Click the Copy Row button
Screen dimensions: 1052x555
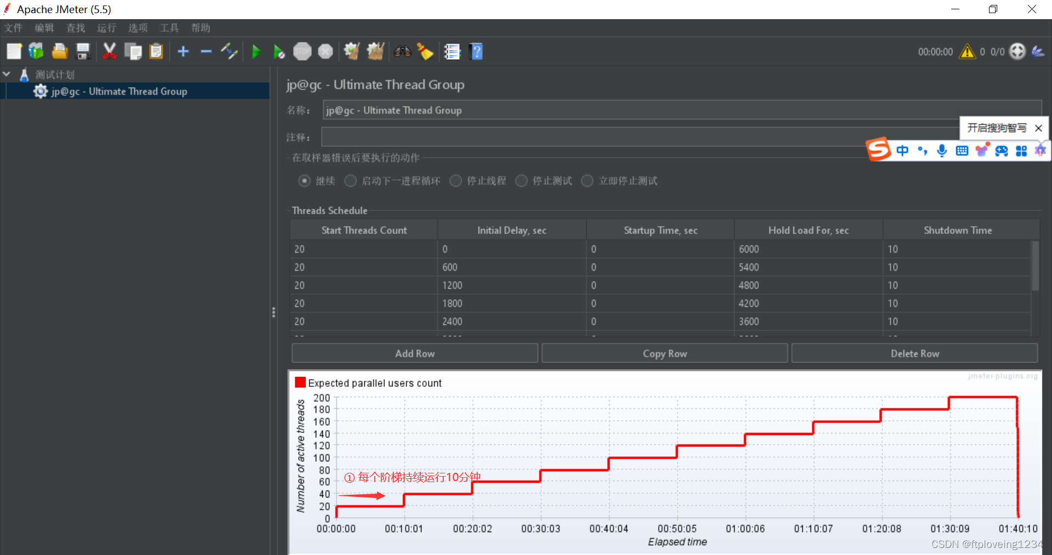click(665, 353)
